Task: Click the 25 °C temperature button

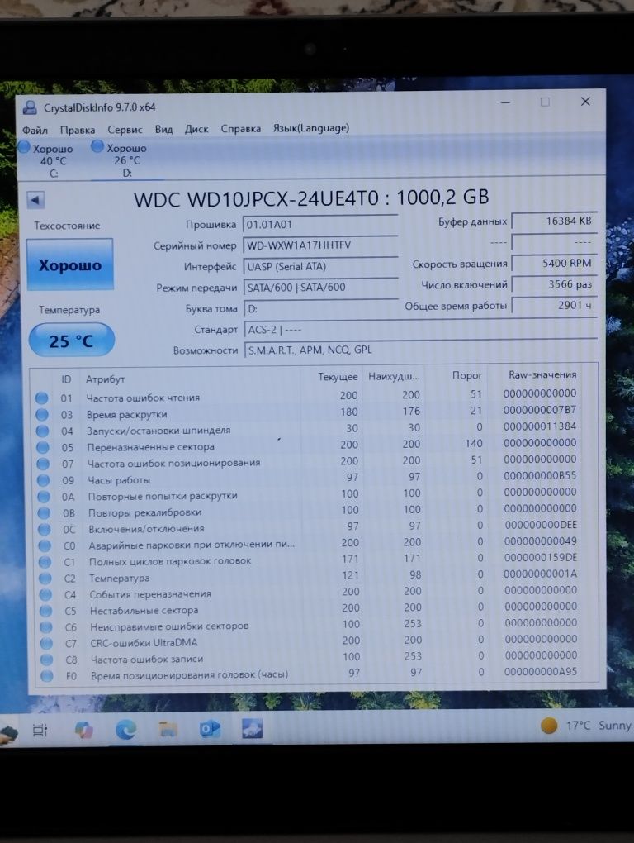Action: click(71, 341)
